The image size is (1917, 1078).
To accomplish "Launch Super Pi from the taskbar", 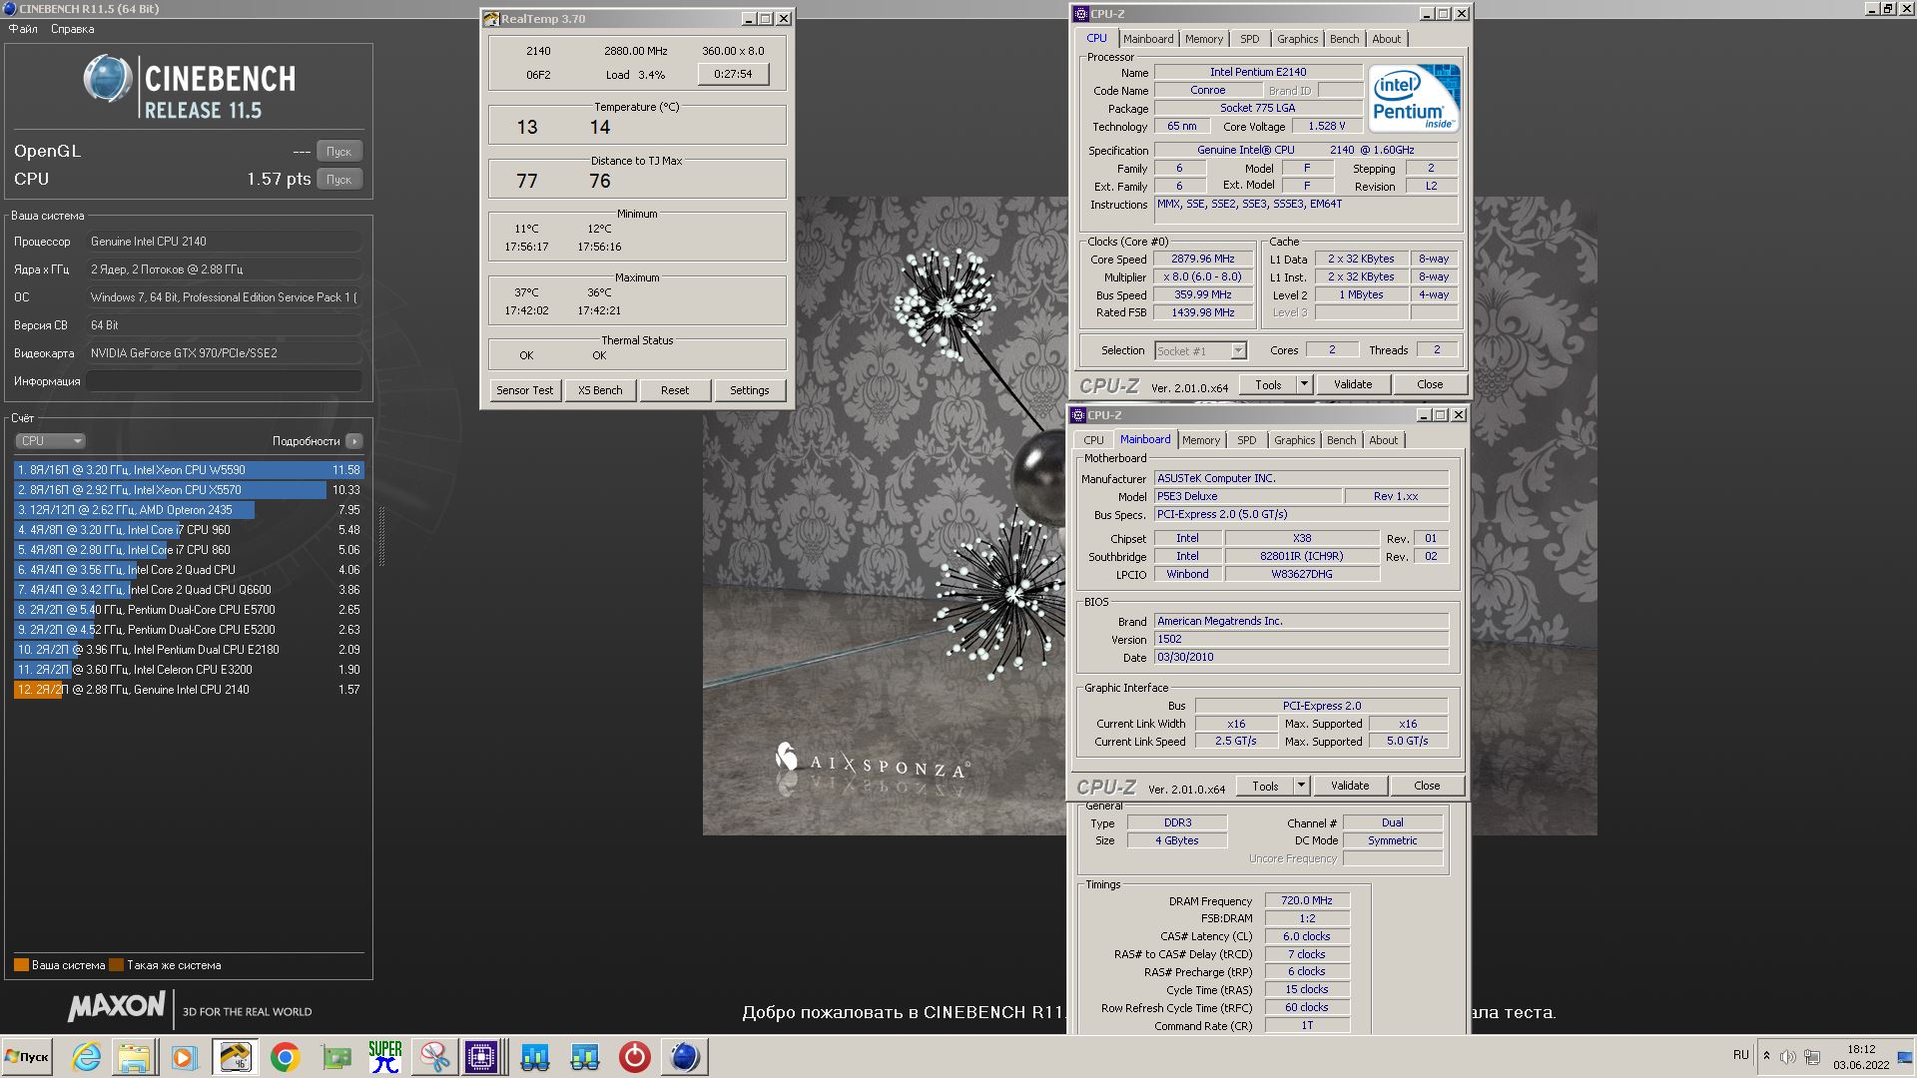I will click(385, 1057).
